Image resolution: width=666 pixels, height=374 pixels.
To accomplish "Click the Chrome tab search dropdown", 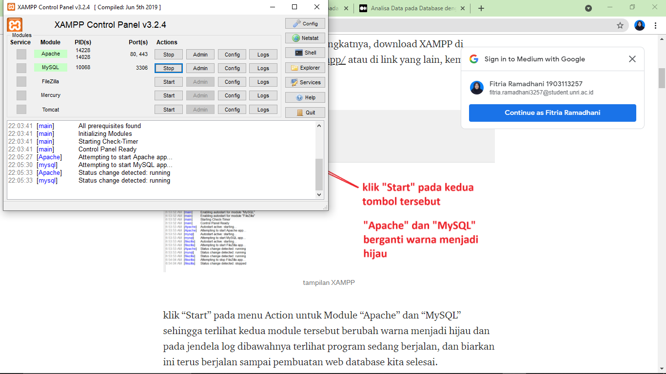I will click(588, 8).
